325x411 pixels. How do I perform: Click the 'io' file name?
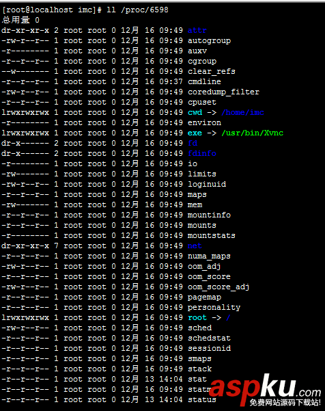(193, 164)
